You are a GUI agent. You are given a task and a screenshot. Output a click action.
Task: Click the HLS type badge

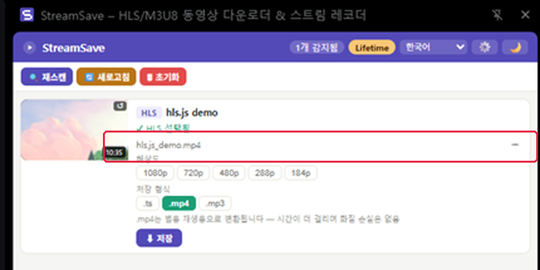[149, 112]
